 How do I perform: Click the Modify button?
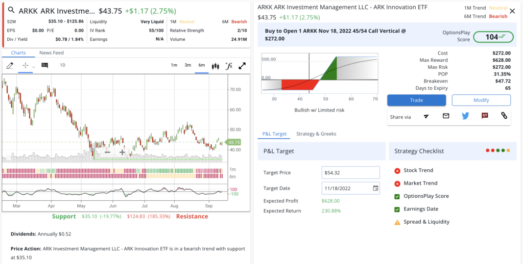pos(481,100)
